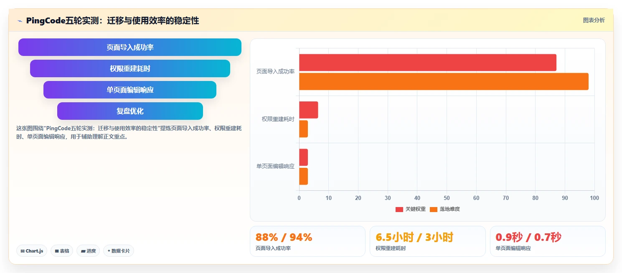The height and width of the screenshot is (273, 622).
Task: Open the 0.9秒 / 0.7秒 data card
Action: (548, 241)
